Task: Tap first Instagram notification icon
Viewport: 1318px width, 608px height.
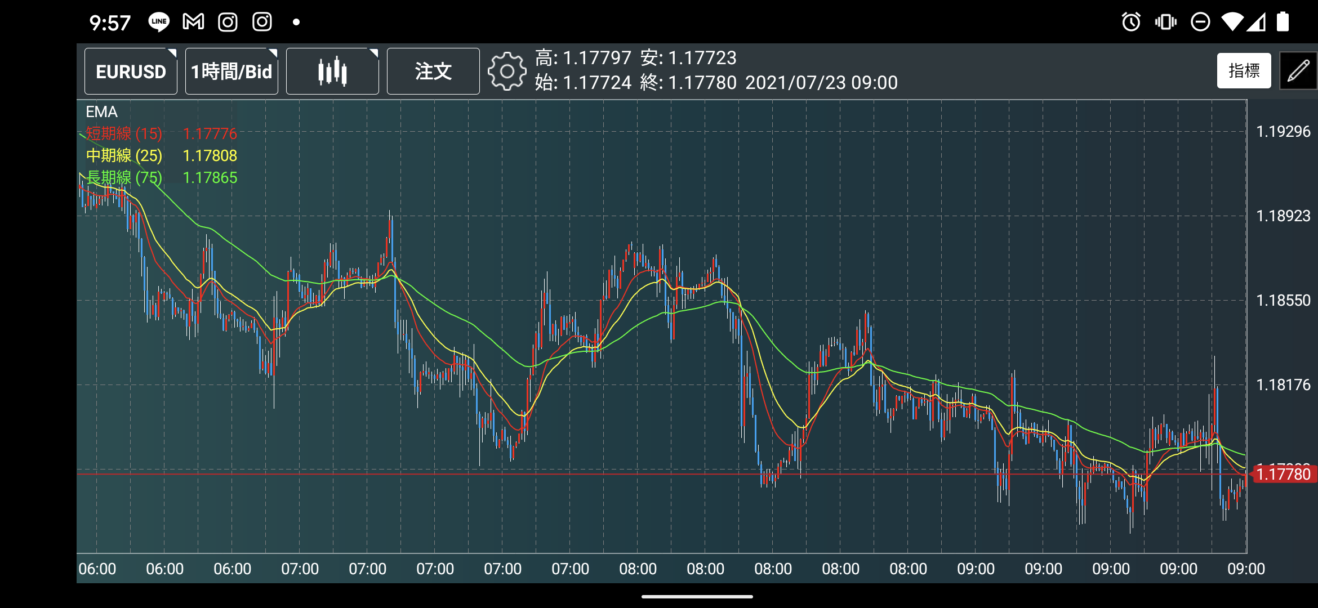Action: point(228,22)
